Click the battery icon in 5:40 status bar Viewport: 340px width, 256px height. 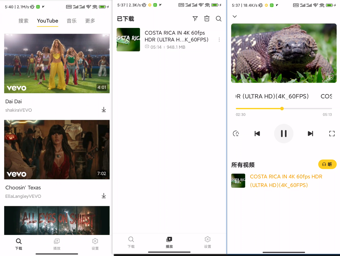[102, 7]
